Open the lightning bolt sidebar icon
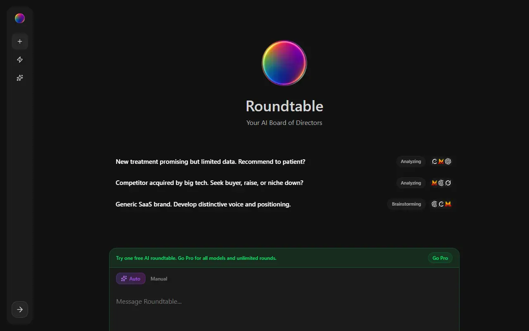Image resolution: width=529 pixels, height=331 pixels. (x=20, y=60)
